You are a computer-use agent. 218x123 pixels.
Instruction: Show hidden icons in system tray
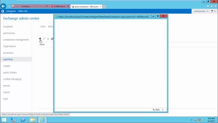pos(191,120)
